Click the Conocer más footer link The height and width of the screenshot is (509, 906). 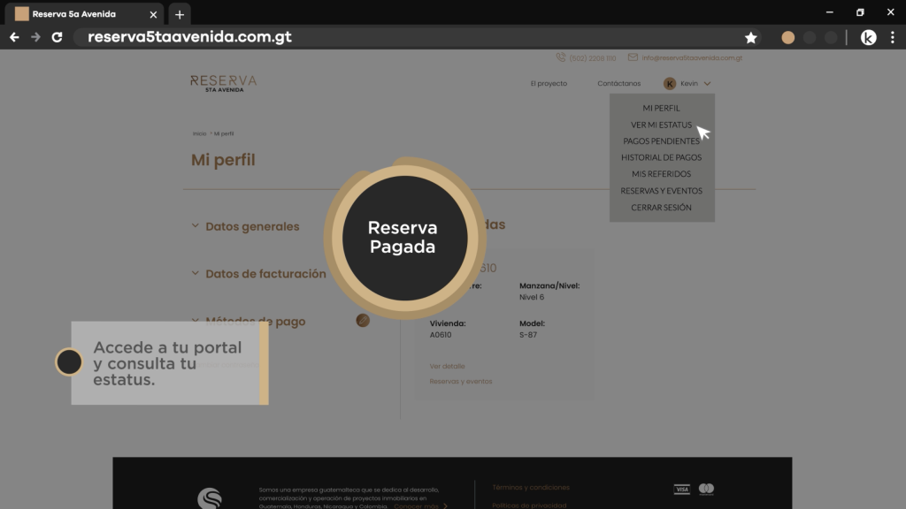point(420,505)
